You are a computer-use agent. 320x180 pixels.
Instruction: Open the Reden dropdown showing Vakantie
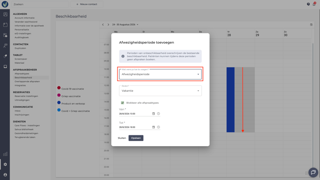click(160, 90)
